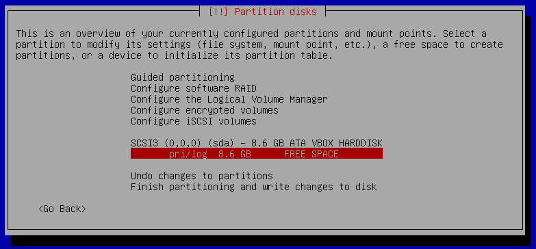The height and width of the screenshot is (249, 536).
Task: Open Configure software RAID
Action: click(194, 88)
